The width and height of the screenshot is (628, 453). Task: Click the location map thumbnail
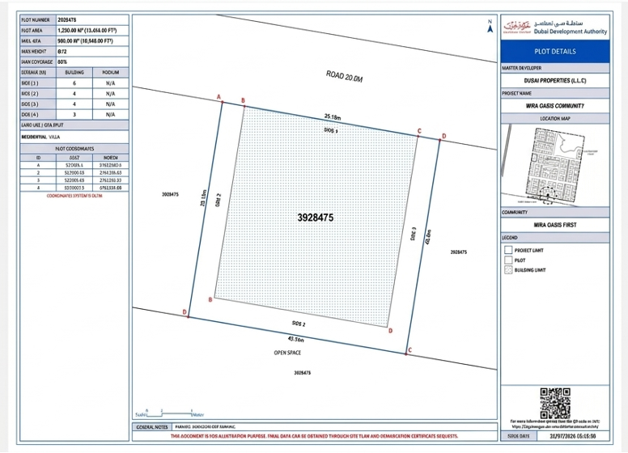555,165
